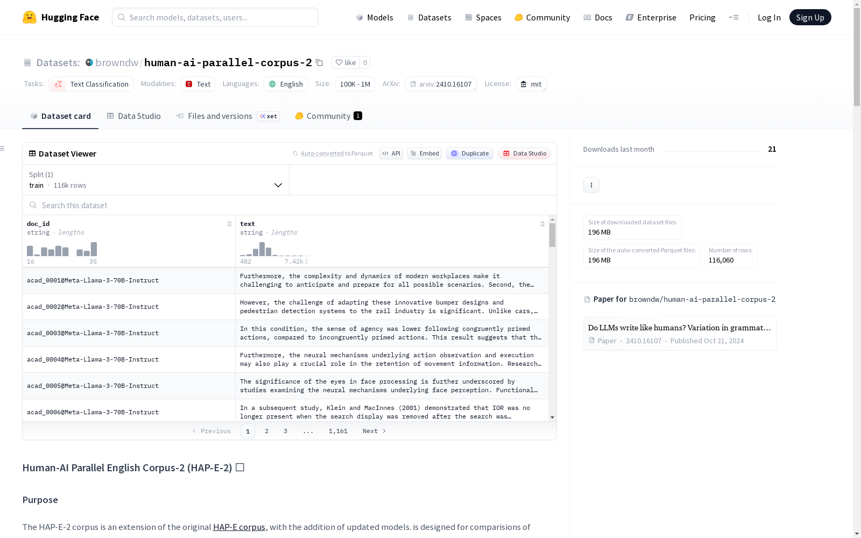
Task: Click the like count 0 button
Action: tap(365, 62)
